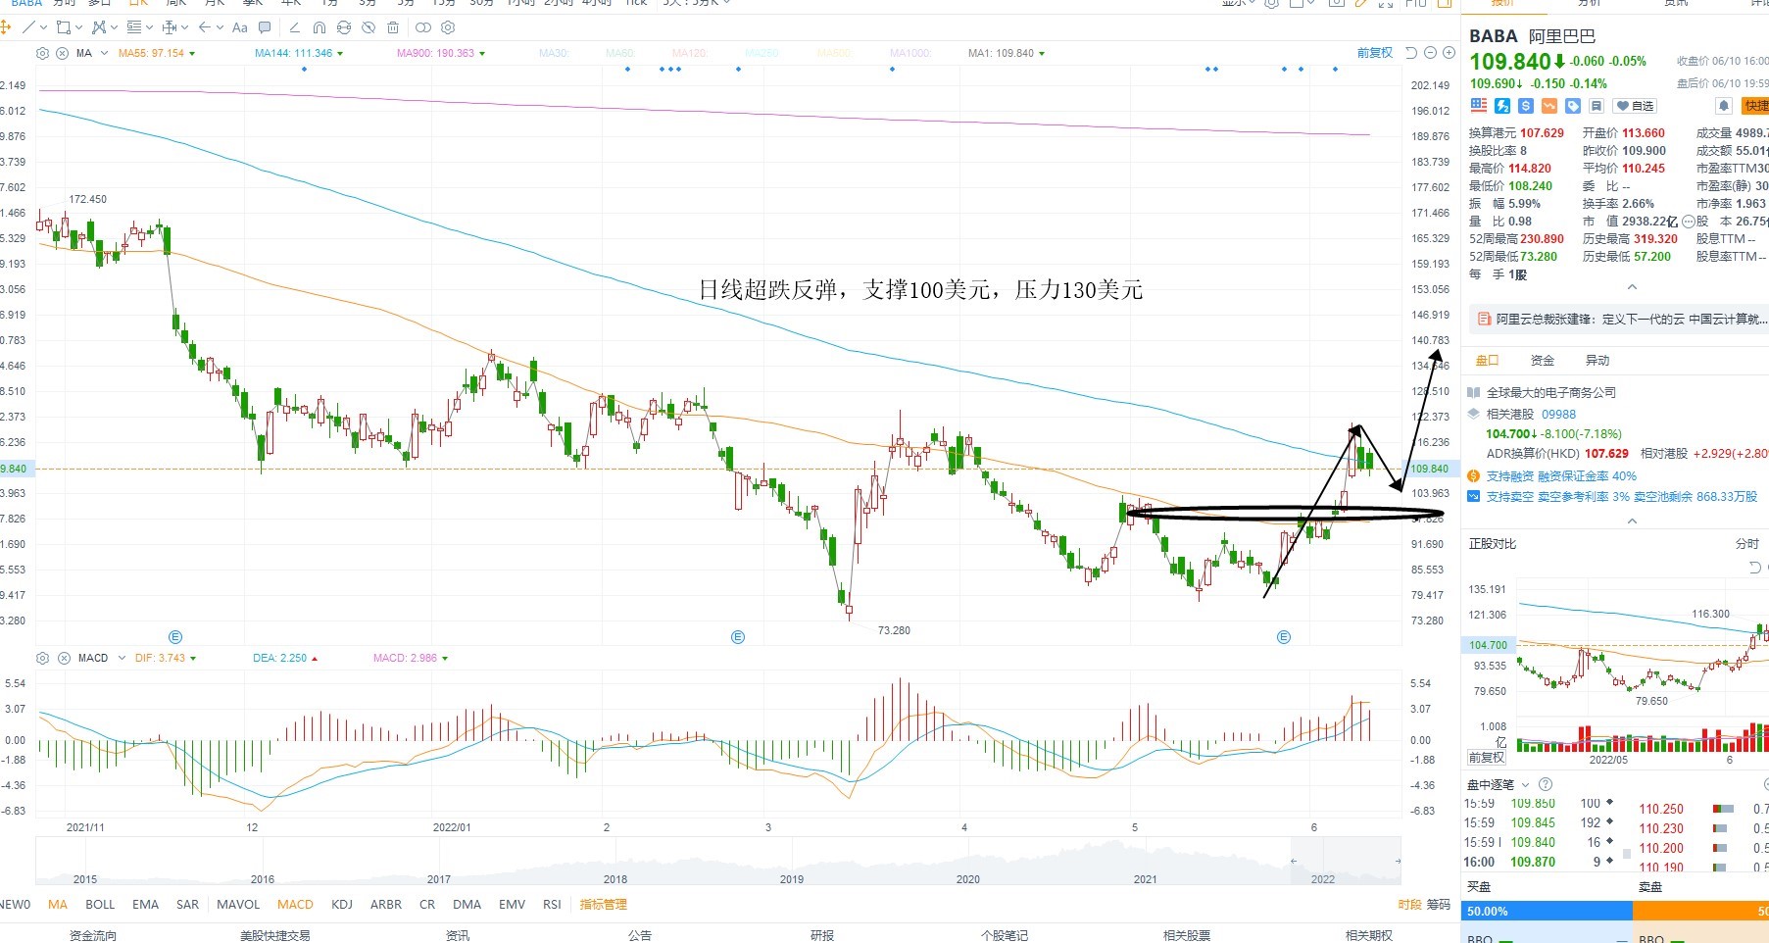The height and width of the screenshot is (943, 1769).
Task: Open Fibonacci tool dropdown arrow
Action: [x=149, y=27]
